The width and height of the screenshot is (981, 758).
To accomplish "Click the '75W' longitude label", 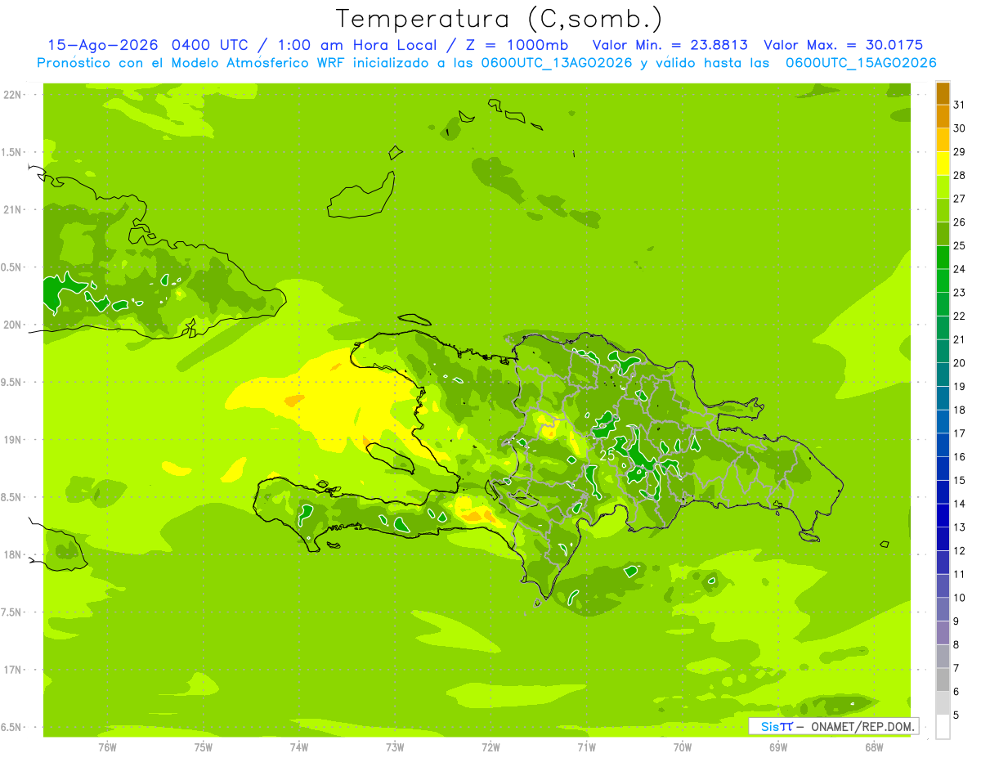I will [x=204, y=747].
